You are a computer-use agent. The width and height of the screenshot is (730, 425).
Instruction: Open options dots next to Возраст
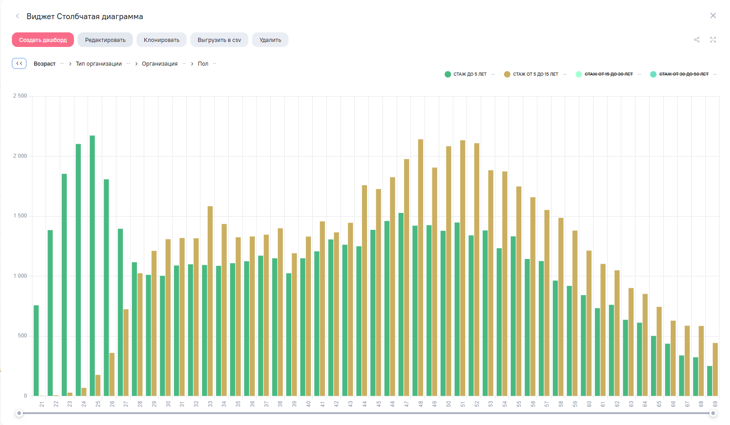(62, 63)
